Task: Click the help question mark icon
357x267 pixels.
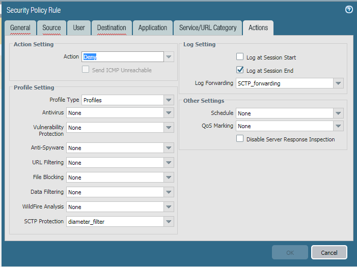Action: (349, 10)
